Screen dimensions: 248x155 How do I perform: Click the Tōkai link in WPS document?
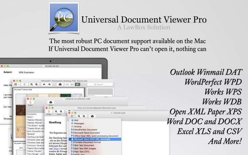[56, 149]
